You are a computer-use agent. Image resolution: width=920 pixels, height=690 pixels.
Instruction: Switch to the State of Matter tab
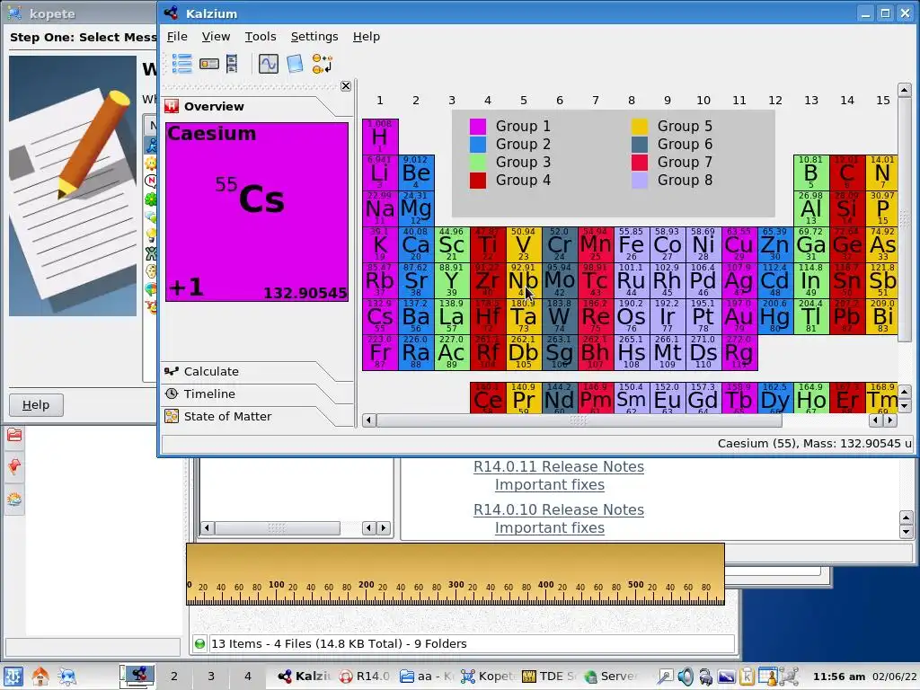(250, 416)
